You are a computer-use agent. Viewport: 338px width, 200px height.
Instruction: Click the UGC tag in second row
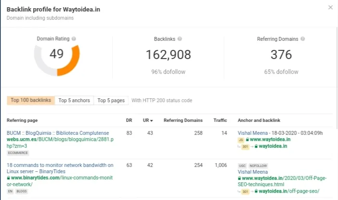[x=242, y=165]
